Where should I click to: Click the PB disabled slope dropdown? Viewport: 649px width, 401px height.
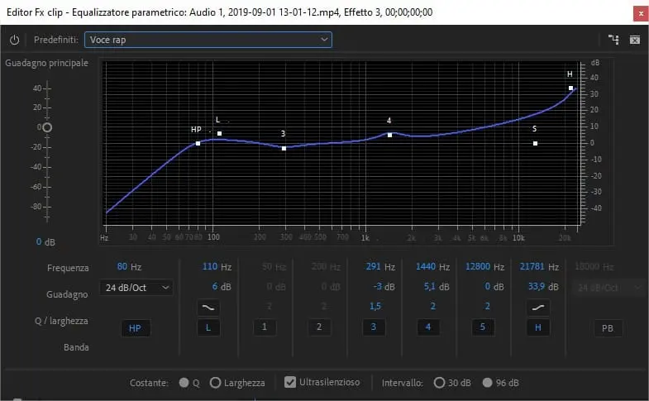point(606,288)
